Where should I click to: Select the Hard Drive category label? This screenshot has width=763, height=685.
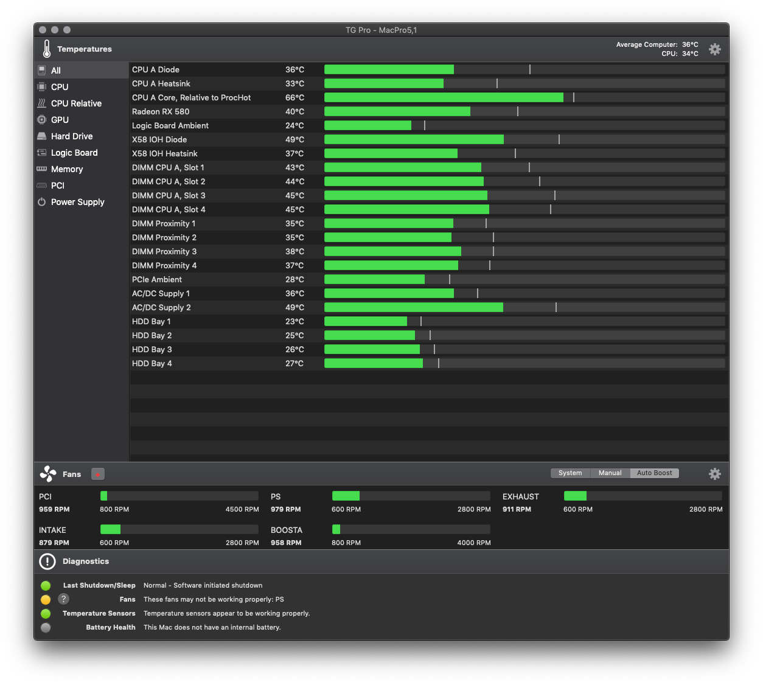coord(72,136)
